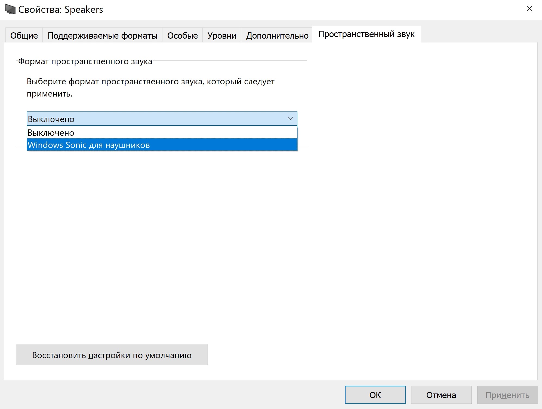Open the Общие tab

coord(24,35)
